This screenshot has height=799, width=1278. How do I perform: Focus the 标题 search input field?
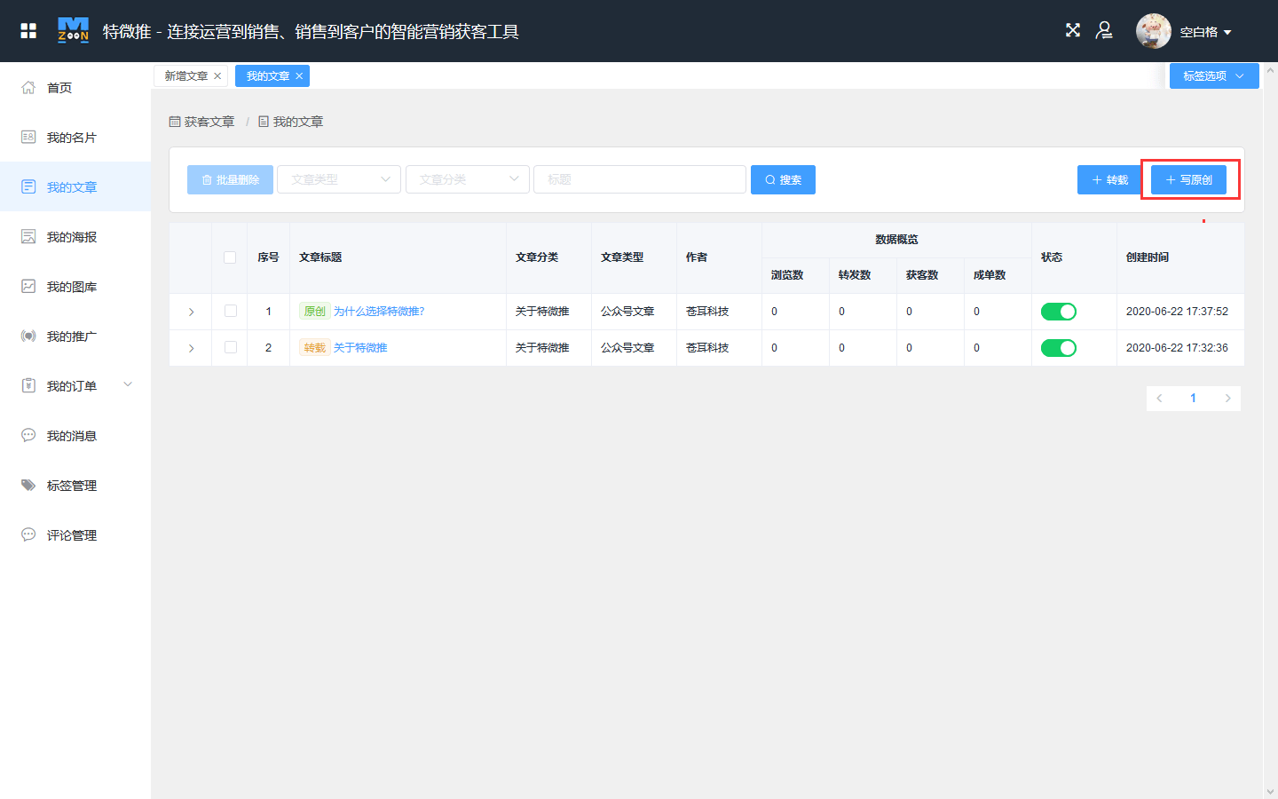coord(640,179)
